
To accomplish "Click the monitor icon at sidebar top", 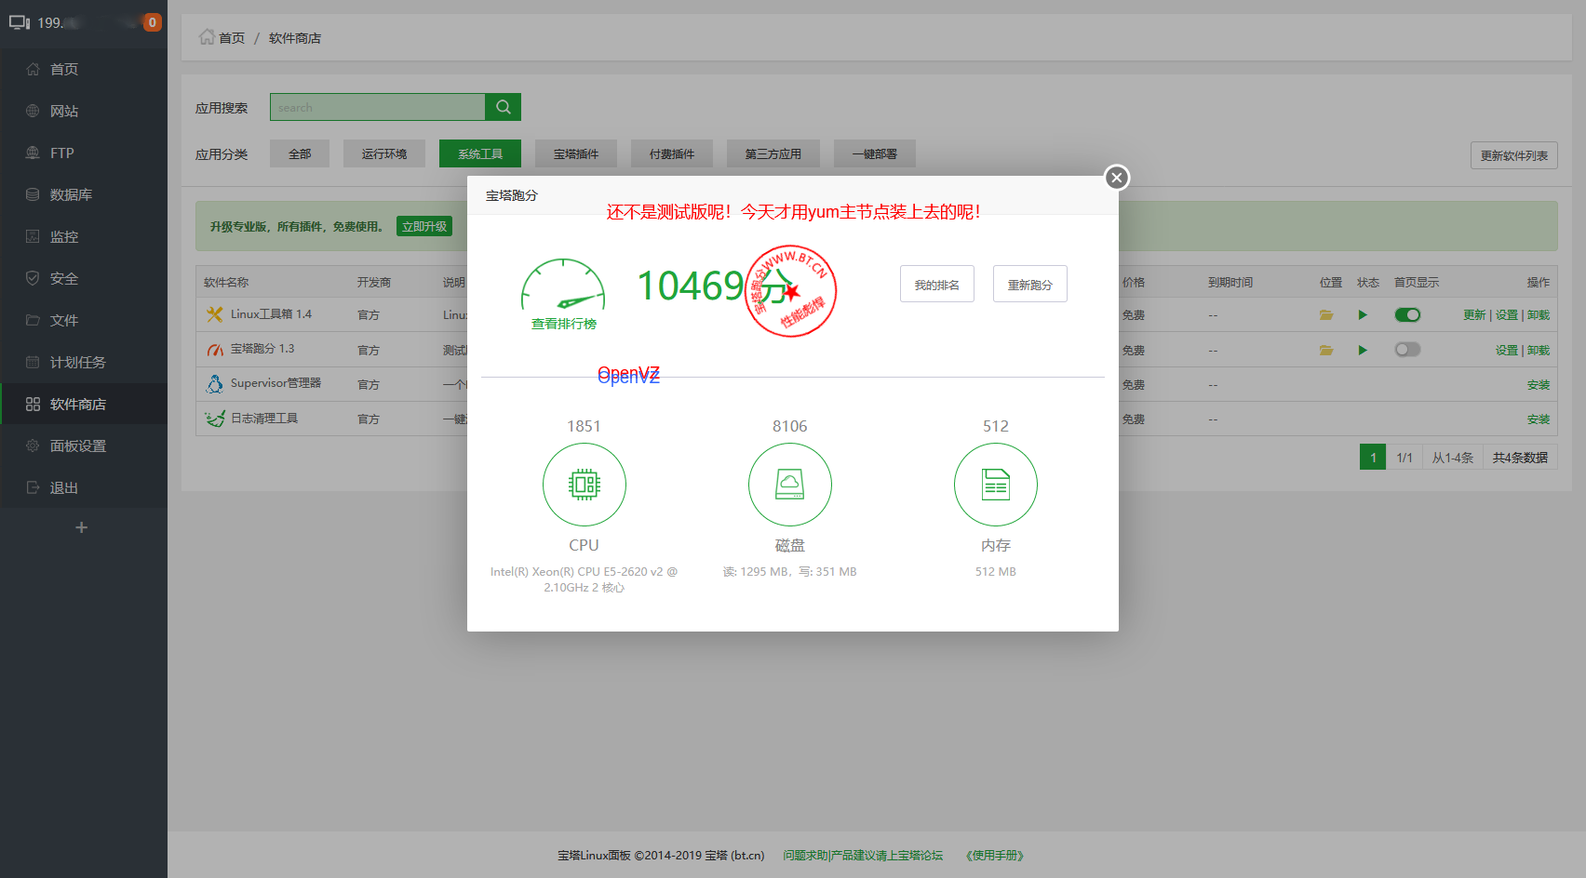I will click(x=20, y=22).
